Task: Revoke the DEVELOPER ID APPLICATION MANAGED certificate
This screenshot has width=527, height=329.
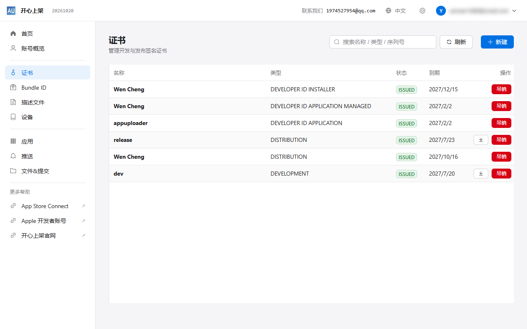Action: point(501,106)
